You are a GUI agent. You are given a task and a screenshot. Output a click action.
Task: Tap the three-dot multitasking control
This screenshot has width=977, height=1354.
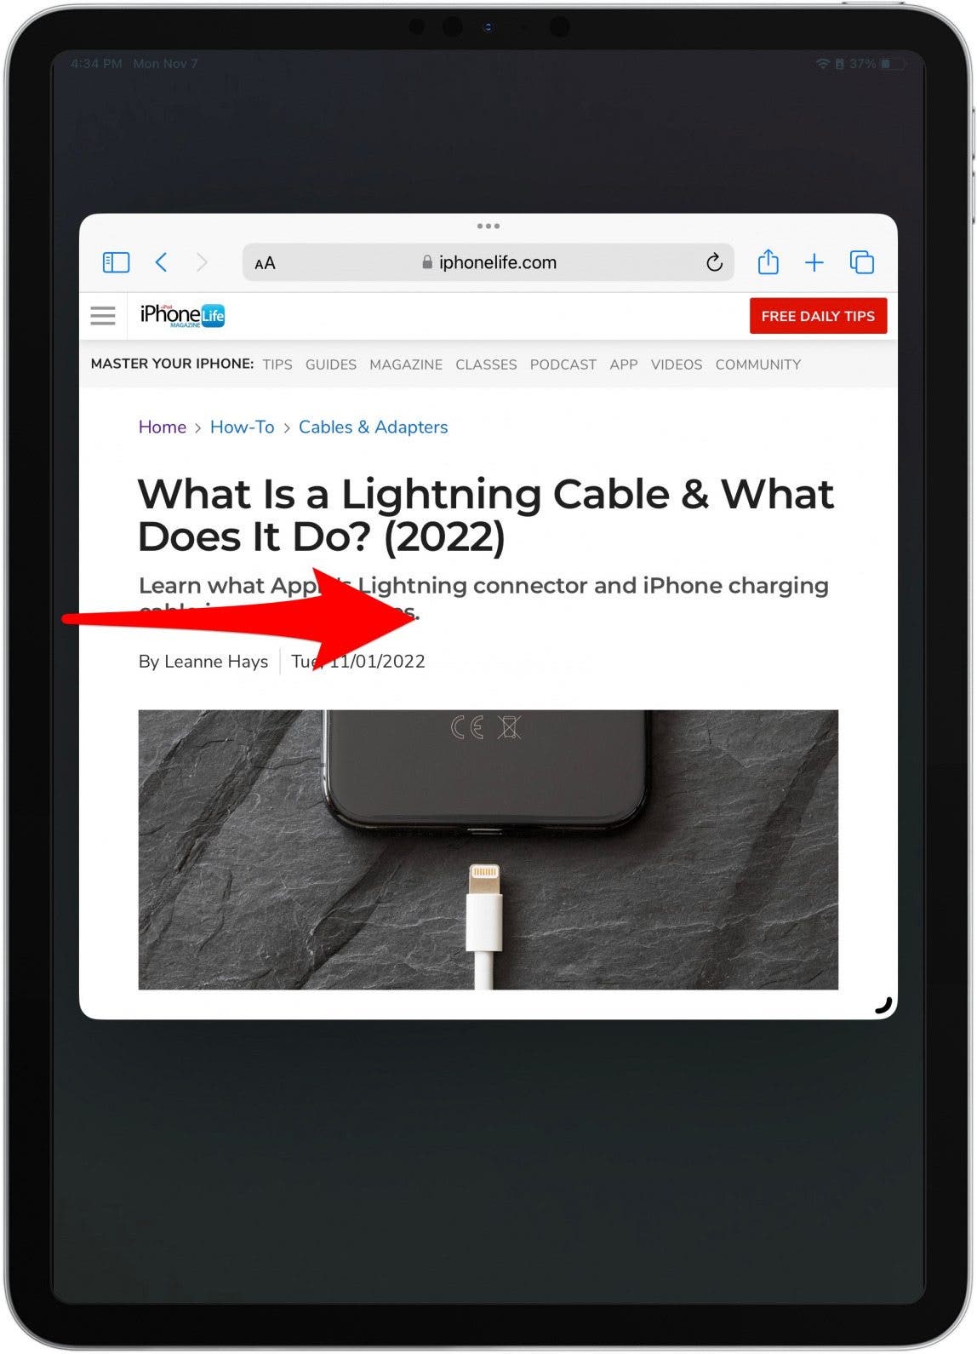(x=488, y=227)
